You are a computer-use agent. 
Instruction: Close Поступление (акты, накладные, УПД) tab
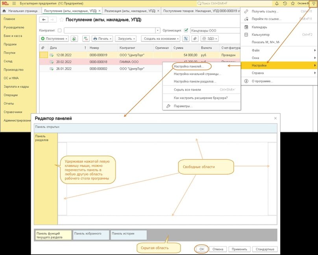pos(99,11)
